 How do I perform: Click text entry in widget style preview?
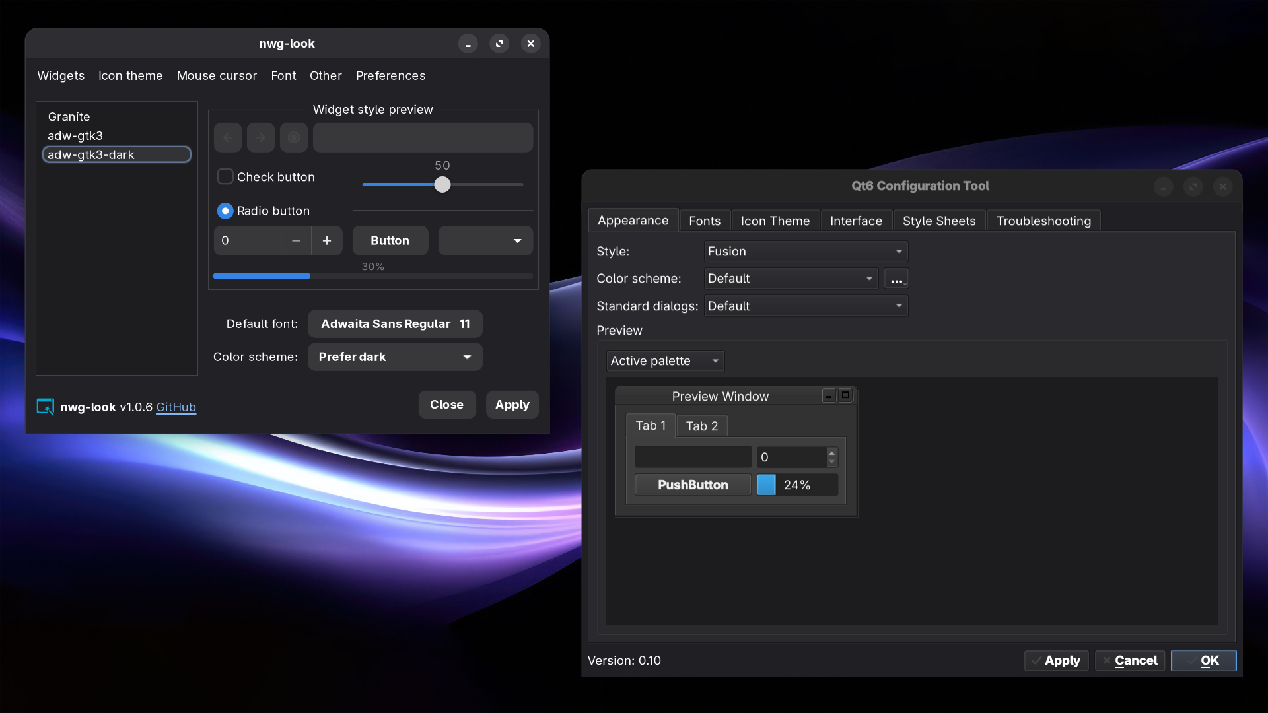coord(423,137)
